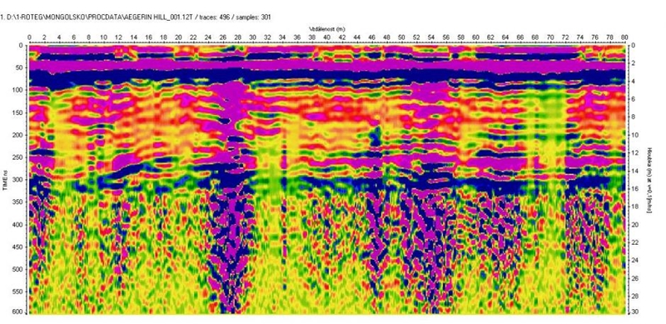
Task: Click the 26 tick on the distance axis
Action: click(x=222, y=37)
